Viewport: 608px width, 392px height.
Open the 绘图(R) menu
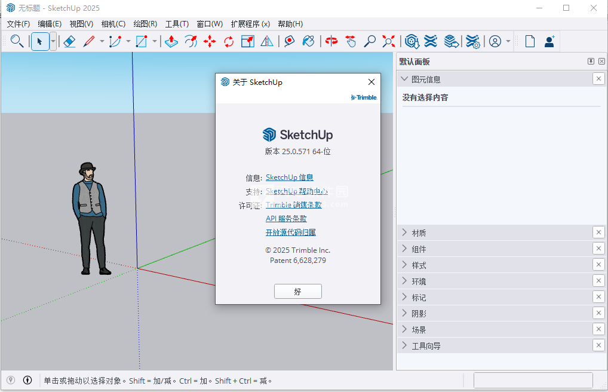145,24
